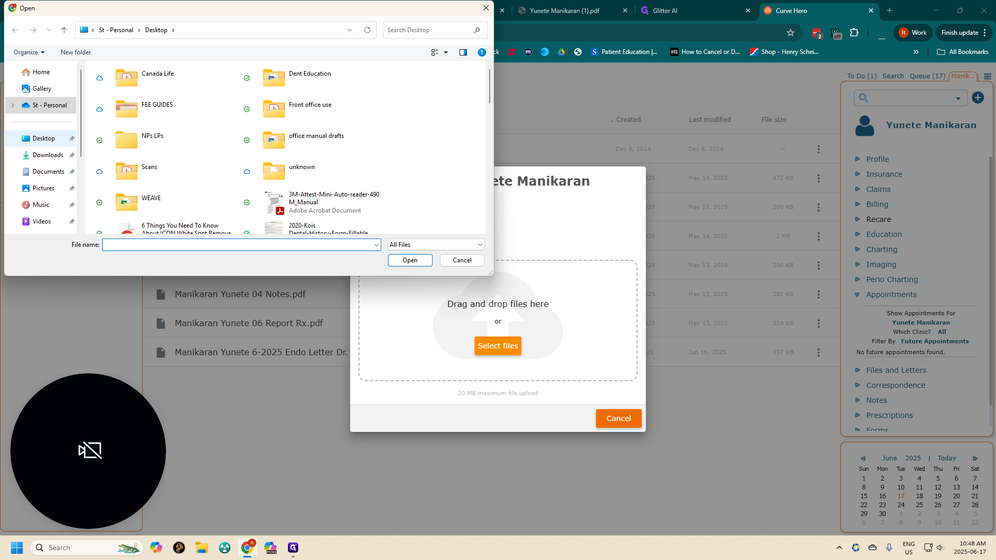Click Desktop in the address breadcrumb
The image size is (996, 560).
coord(156,30)
